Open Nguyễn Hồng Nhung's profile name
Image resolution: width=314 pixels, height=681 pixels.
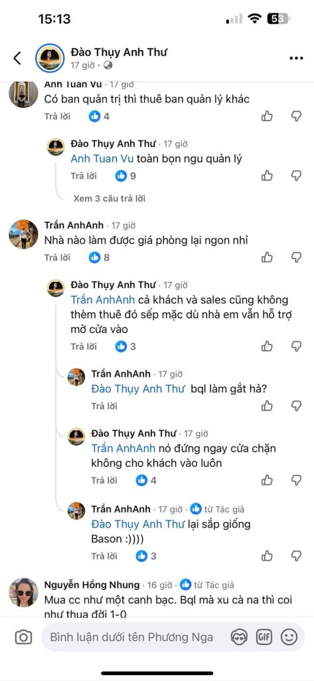(x=92, y=585)
